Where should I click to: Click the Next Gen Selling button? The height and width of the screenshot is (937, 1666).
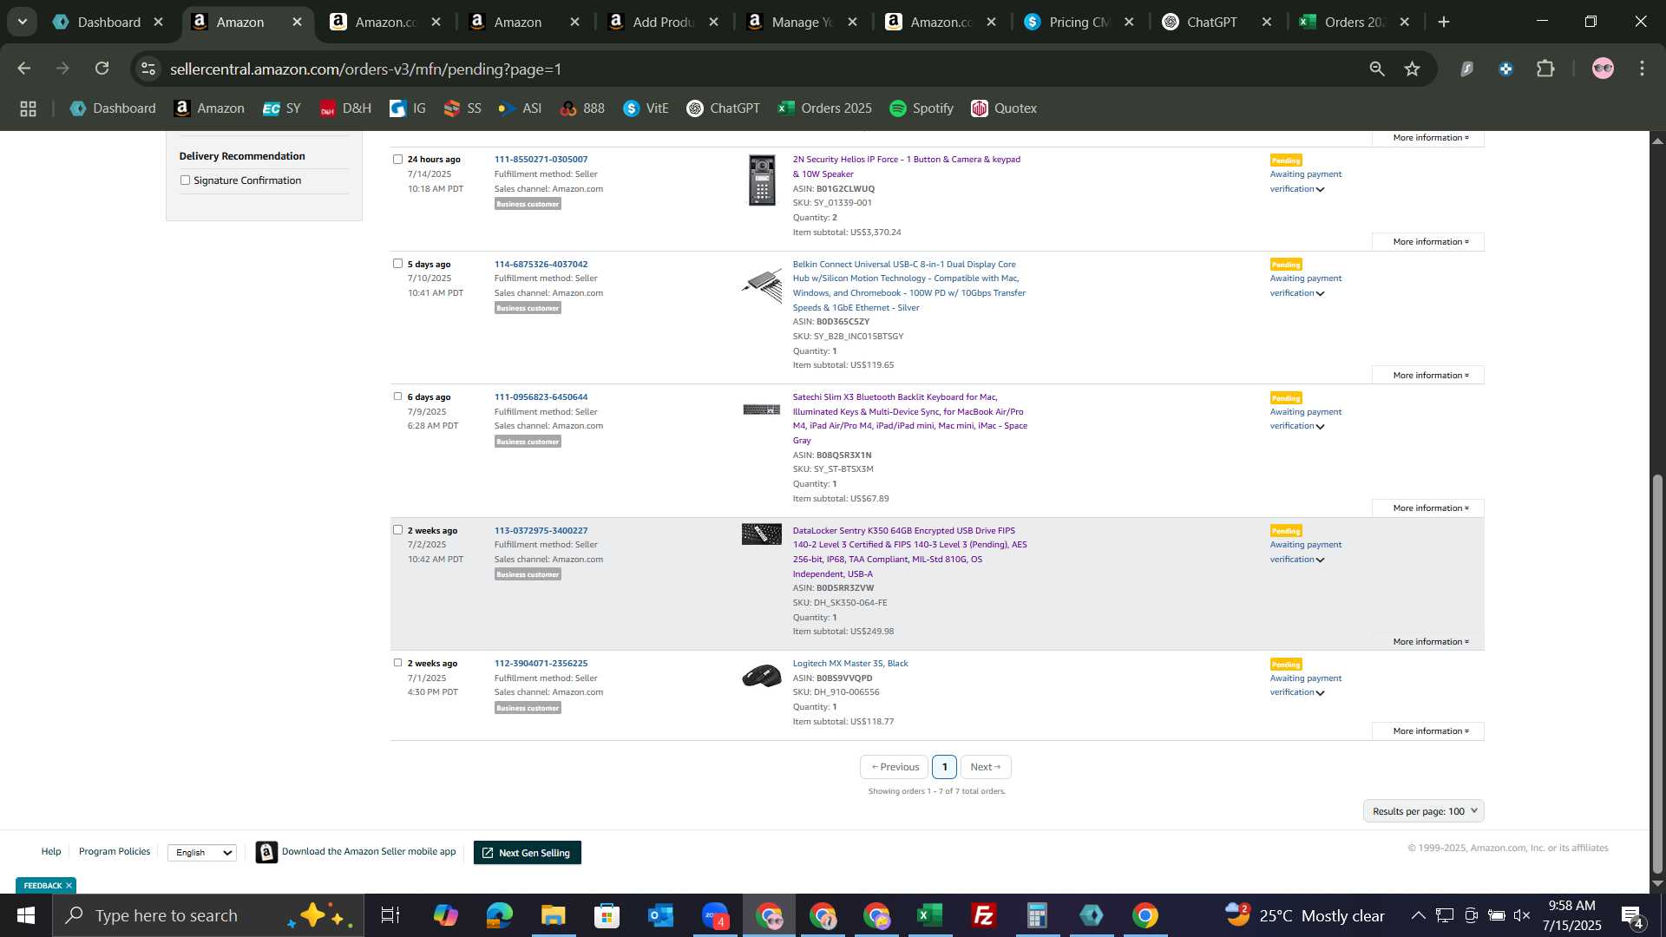pos(527,853)
